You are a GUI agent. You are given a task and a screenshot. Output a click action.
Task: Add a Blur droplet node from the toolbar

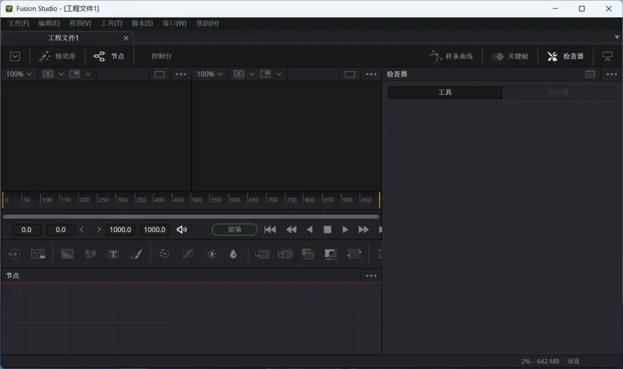(x=233, y=254)
